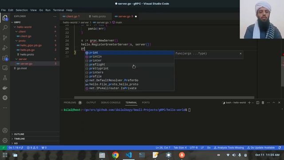
Task: Open the Testing flask view
Action: click(x=5, y=78)
